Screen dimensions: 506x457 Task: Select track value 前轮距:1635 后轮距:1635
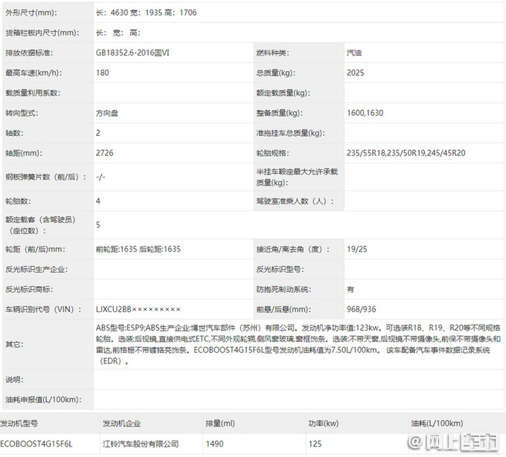pyautogui.click(x=138, y=249)
